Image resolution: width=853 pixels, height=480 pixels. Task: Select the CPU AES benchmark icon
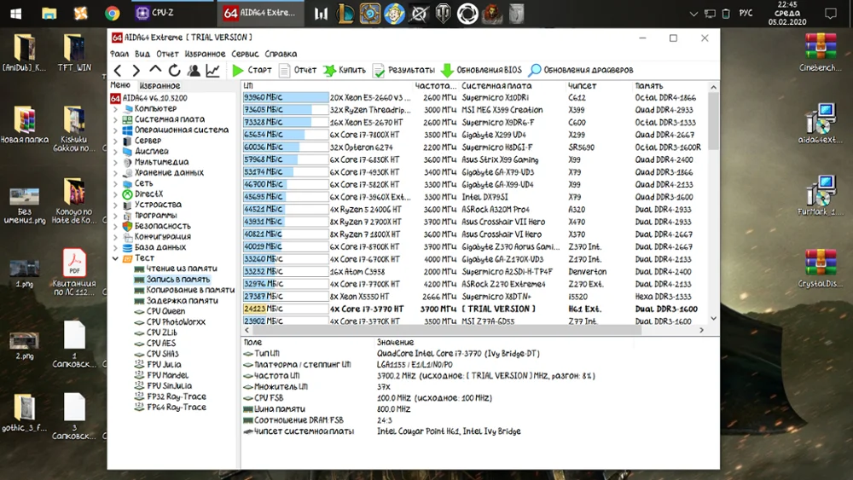(139, 344)
